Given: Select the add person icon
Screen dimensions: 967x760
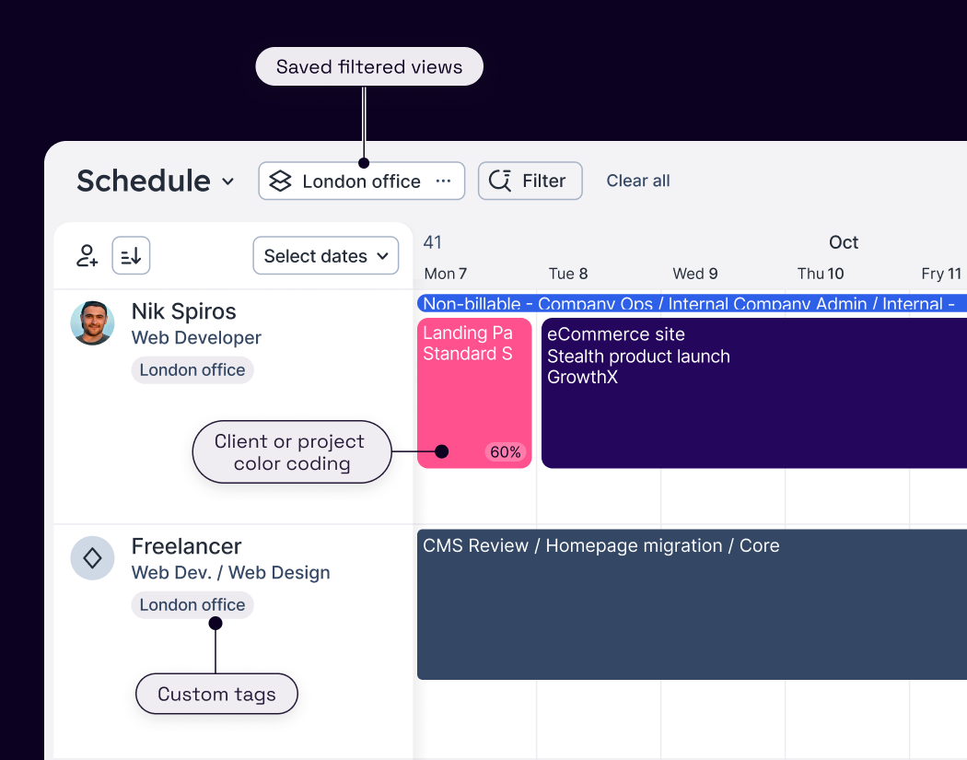Looking at the screenshot, I should coord(86,255).
